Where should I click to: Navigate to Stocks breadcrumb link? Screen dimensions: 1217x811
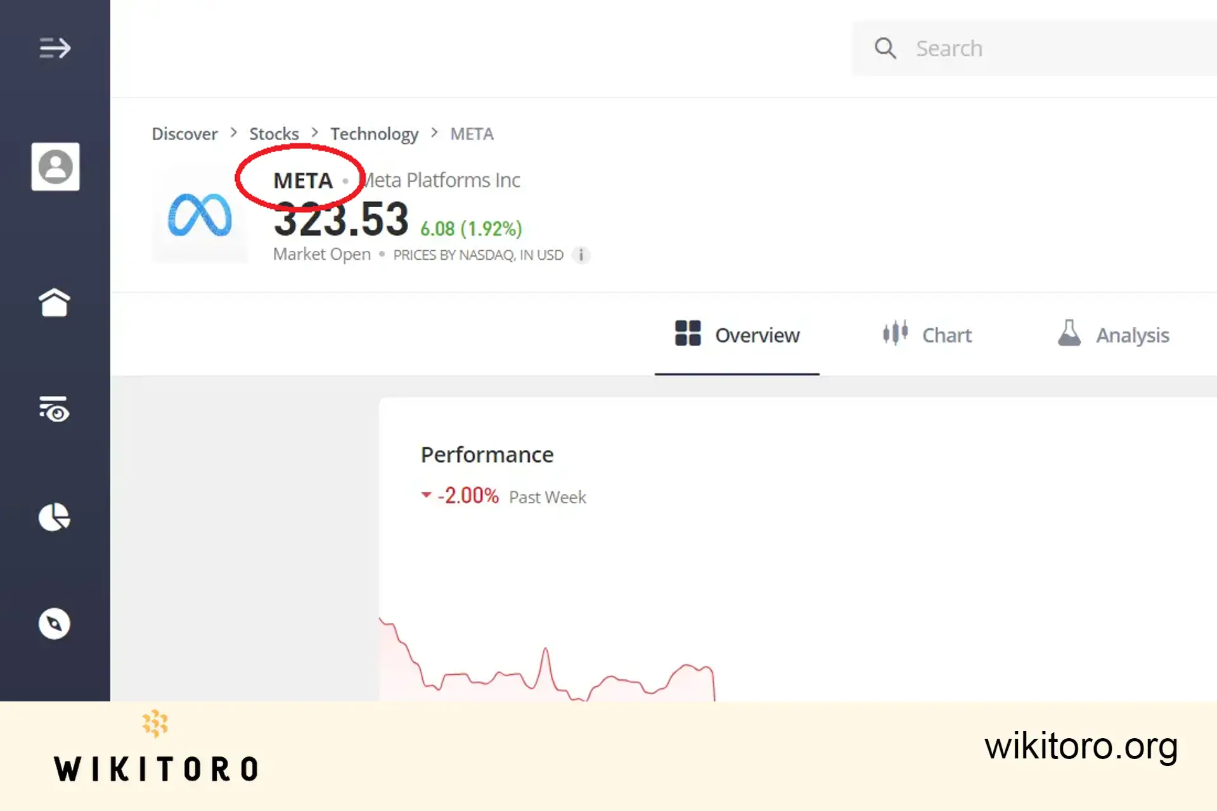tap(273, 133)
